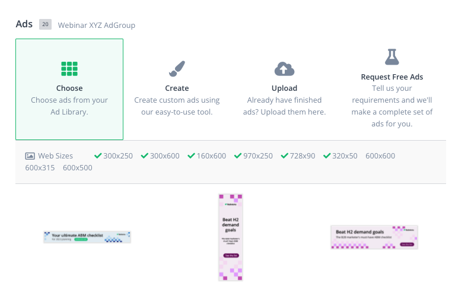Toggle the 300x250 size filter
452x292 pixels.
pos(113,156)
